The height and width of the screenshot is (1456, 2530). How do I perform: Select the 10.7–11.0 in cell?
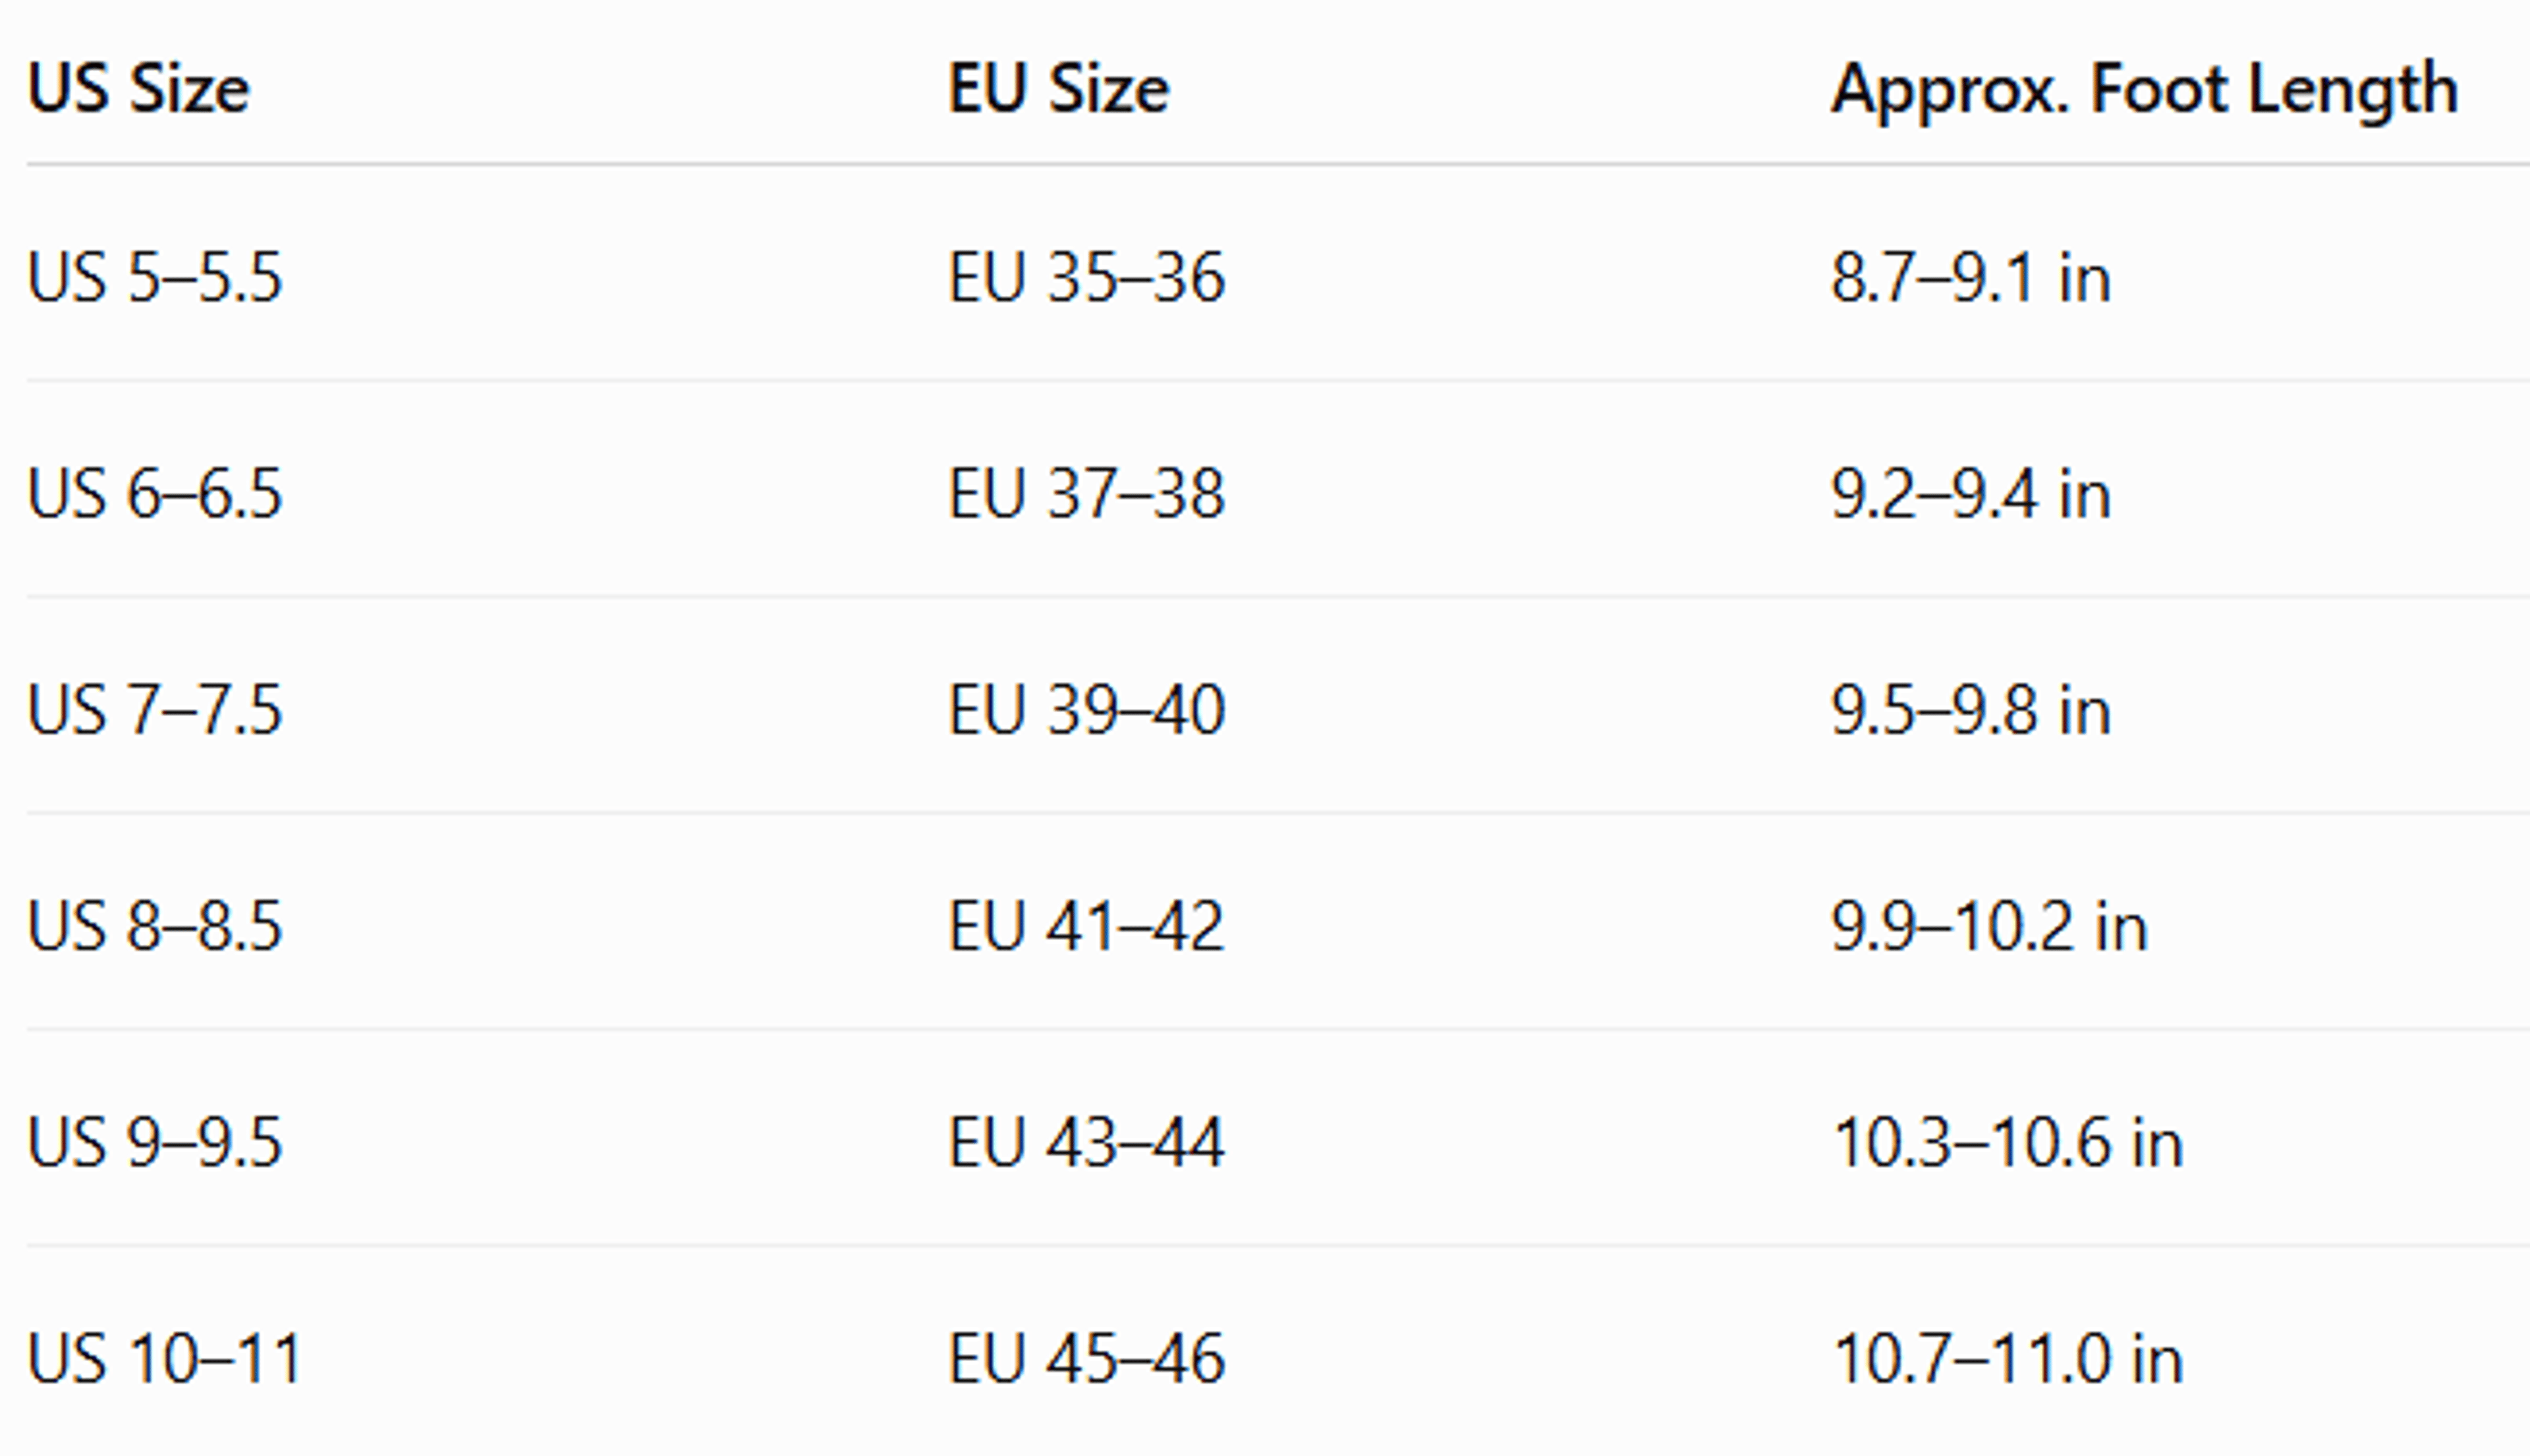pyautogui.click(x=2007, y=1358)
